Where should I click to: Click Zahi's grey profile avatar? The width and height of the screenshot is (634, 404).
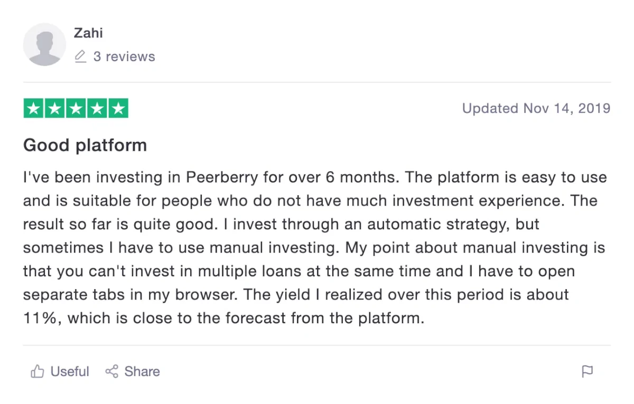44,44
